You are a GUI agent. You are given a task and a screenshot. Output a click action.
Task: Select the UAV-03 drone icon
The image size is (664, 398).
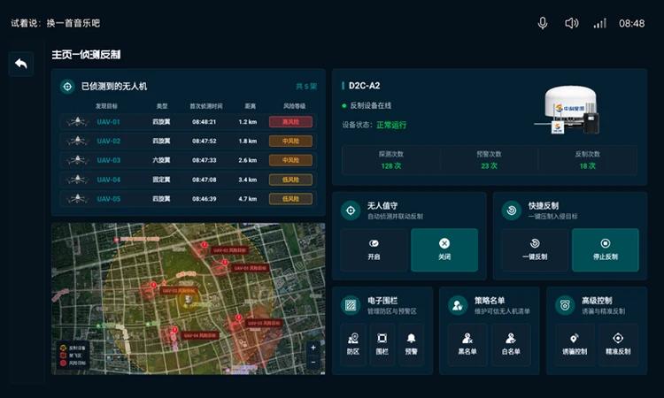coord(78,160)
